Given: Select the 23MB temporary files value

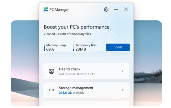Looking at the screenshot, I should click(x=81, y=49).
